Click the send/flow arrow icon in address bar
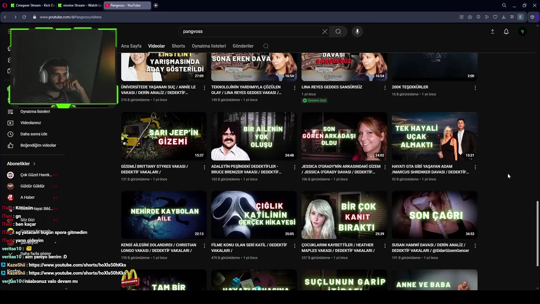 (487, 17)
